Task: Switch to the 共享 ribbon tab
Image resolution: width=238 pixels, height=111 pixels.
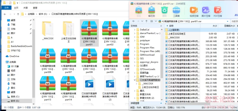Action: pos(26,8)
